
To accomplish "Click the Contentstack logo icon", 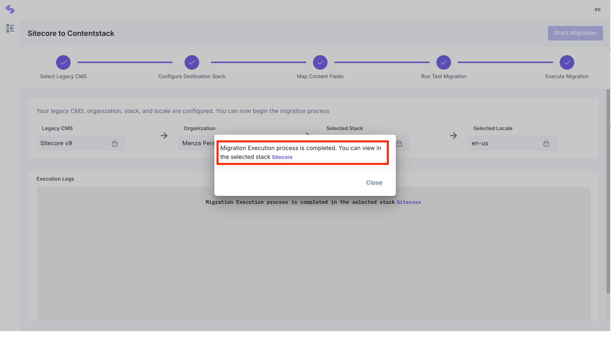I will (x=10, y=9).
